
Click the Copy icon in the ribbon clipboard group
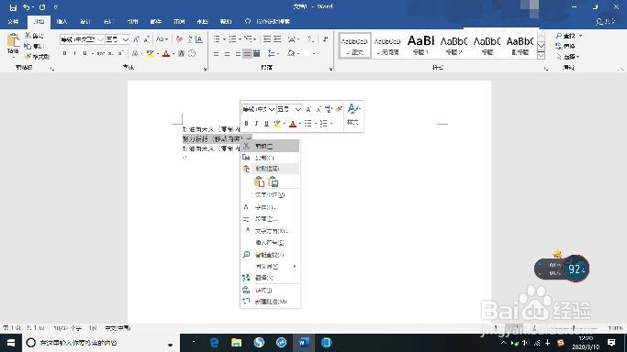[28, 46]
